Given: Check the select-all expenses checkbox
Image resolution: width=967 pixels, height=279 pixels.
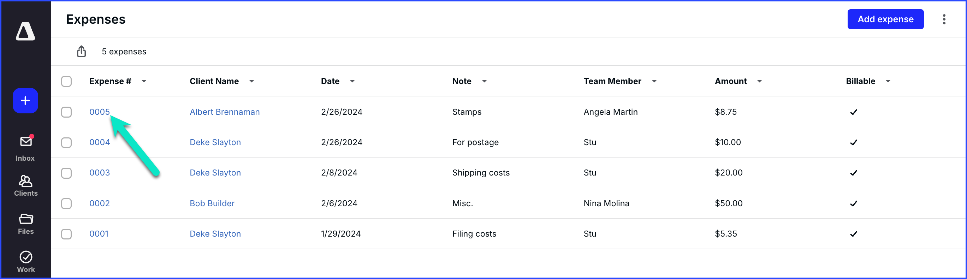Looking at the screenshot, I should (x=66, y=82).
